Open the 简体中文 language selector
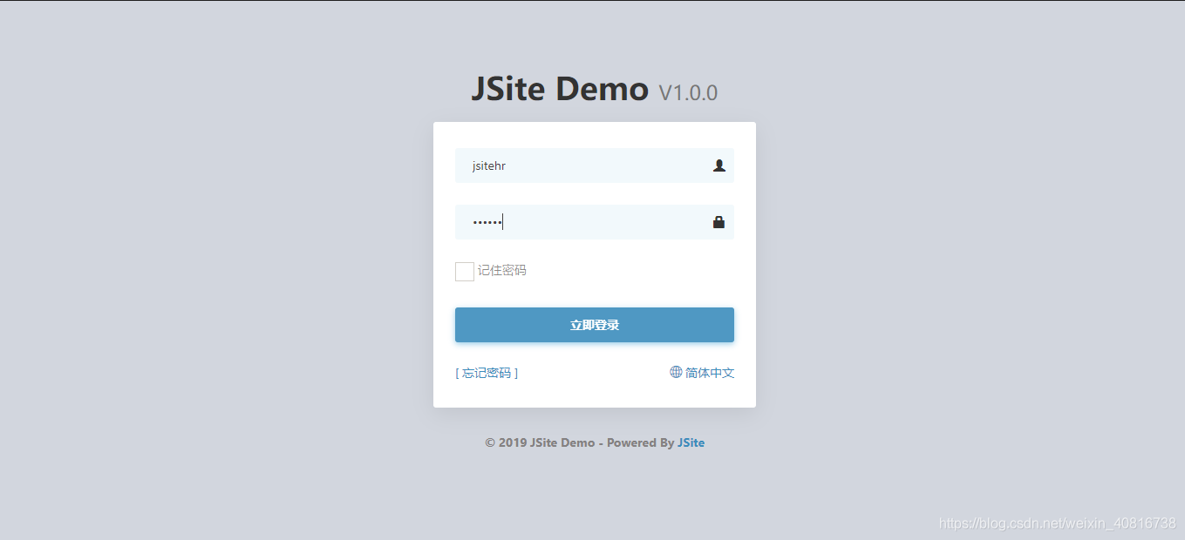This screenshot has height=540, width=1185. [710, 372]
